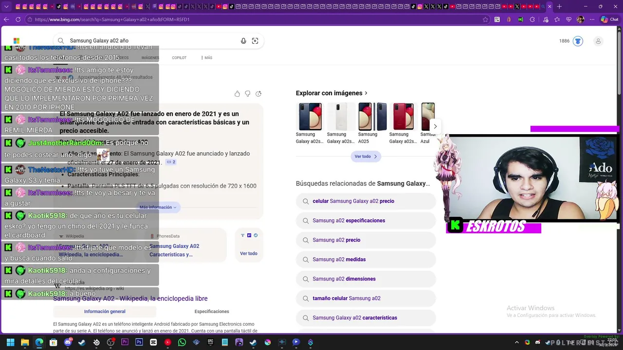This screenshot has width=623, height=350.
Task: Click the answer share icon
Action: pyautogui.click(x=258, y=93)
